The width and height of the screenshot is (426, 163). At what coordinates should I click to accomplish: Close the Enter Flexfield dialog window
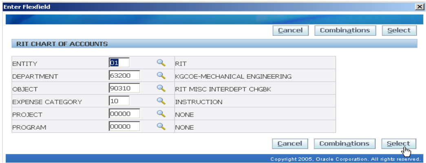(419, 7)
